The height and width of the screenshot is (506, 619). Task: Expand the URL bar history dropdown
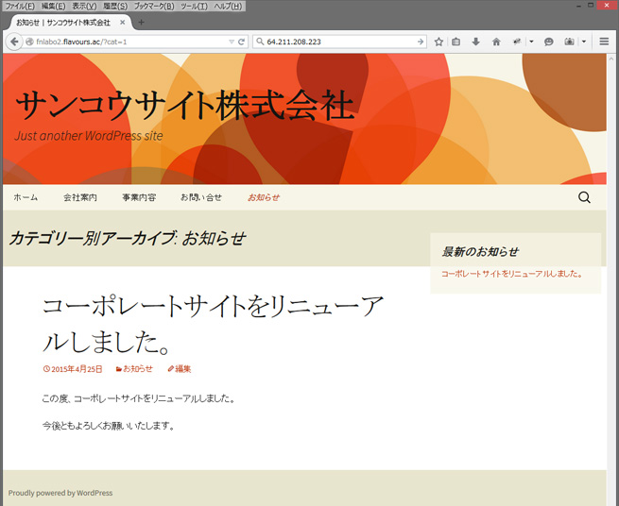point(232,42)
